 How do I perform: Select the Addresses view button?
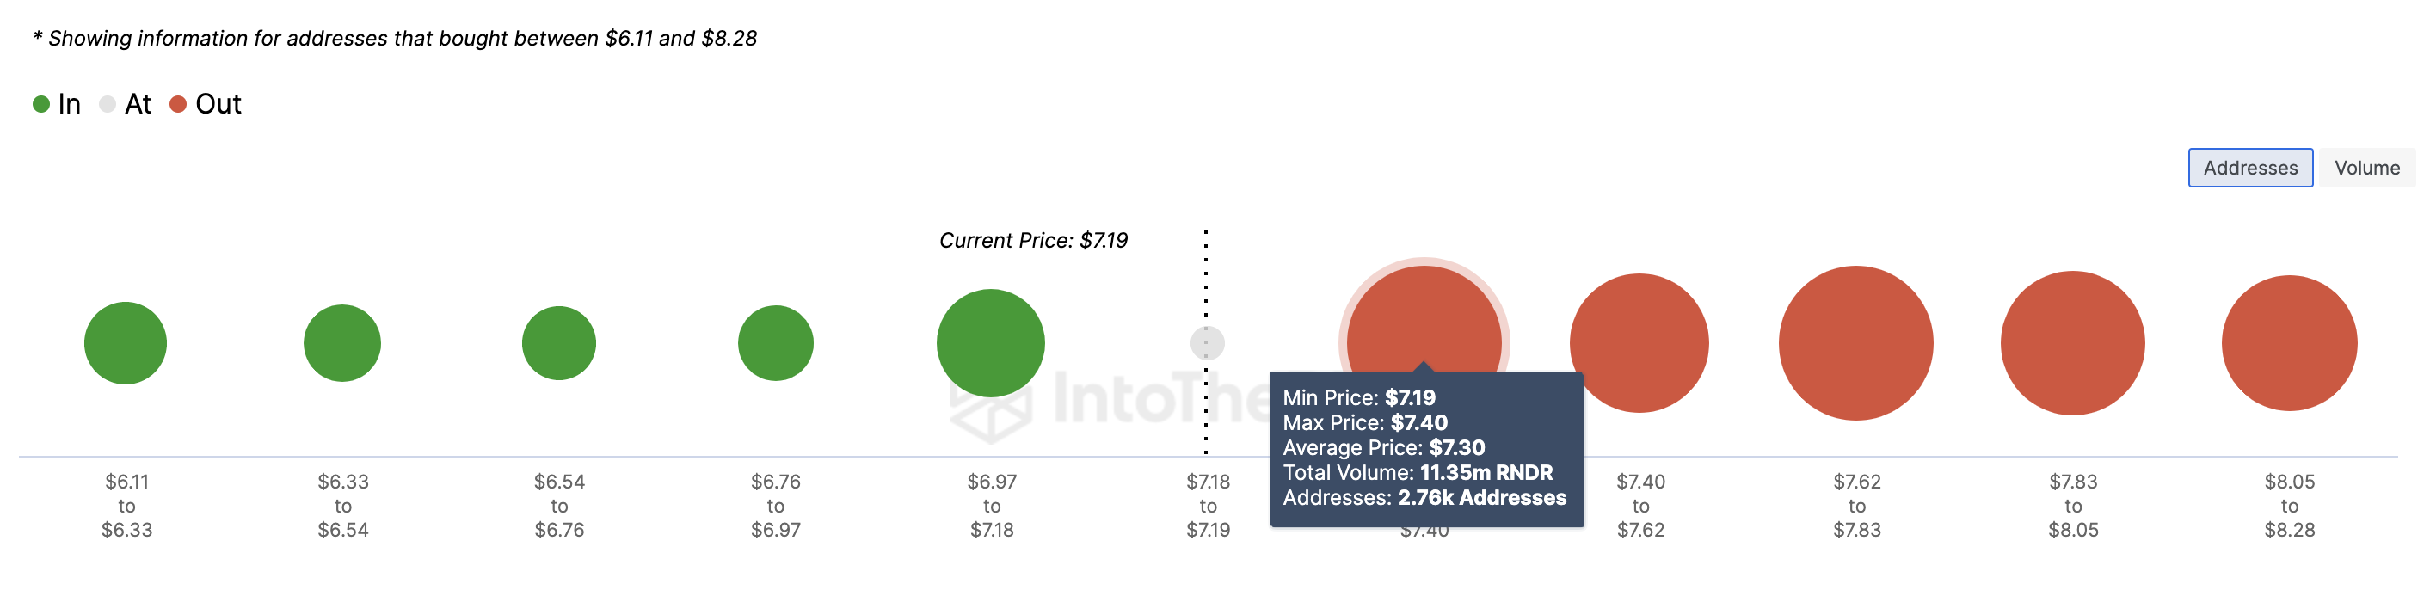tap(2250, 168)
